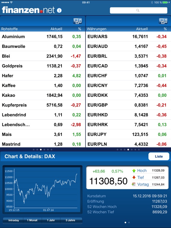Screen dimensions: 171x228
Task: Tap the info icon beside finanzen.net logo
Action: click(59, 10)
